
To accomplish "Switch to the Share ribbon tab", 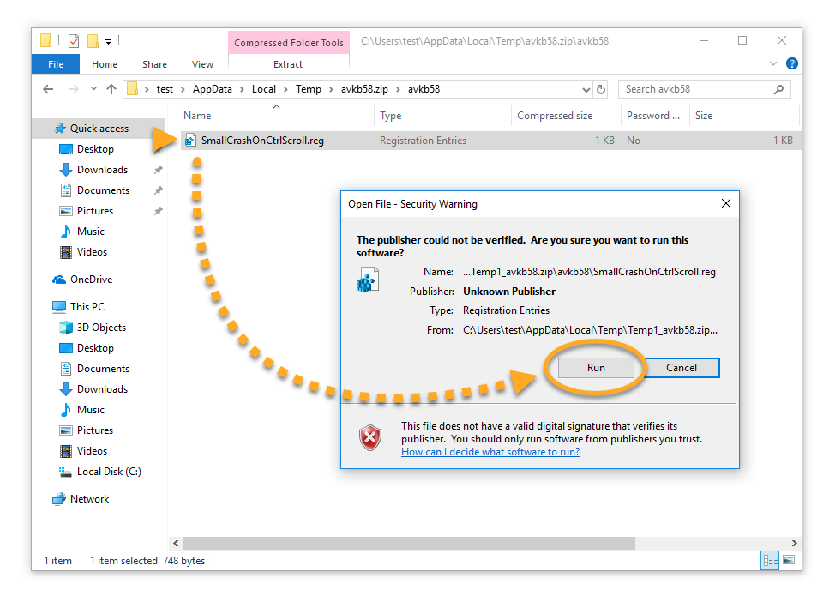I will pyautogui.click(x=154, y=64).
